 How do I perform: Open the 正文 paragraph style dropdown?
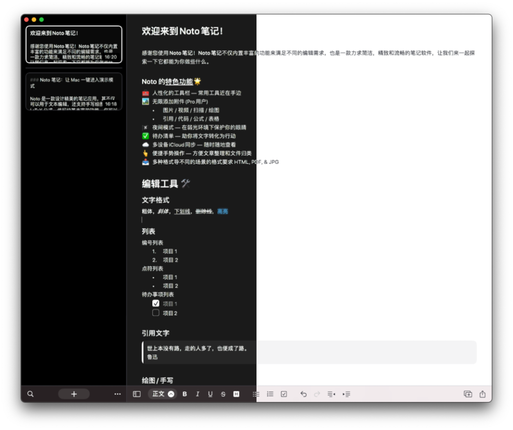click(162, 394)
